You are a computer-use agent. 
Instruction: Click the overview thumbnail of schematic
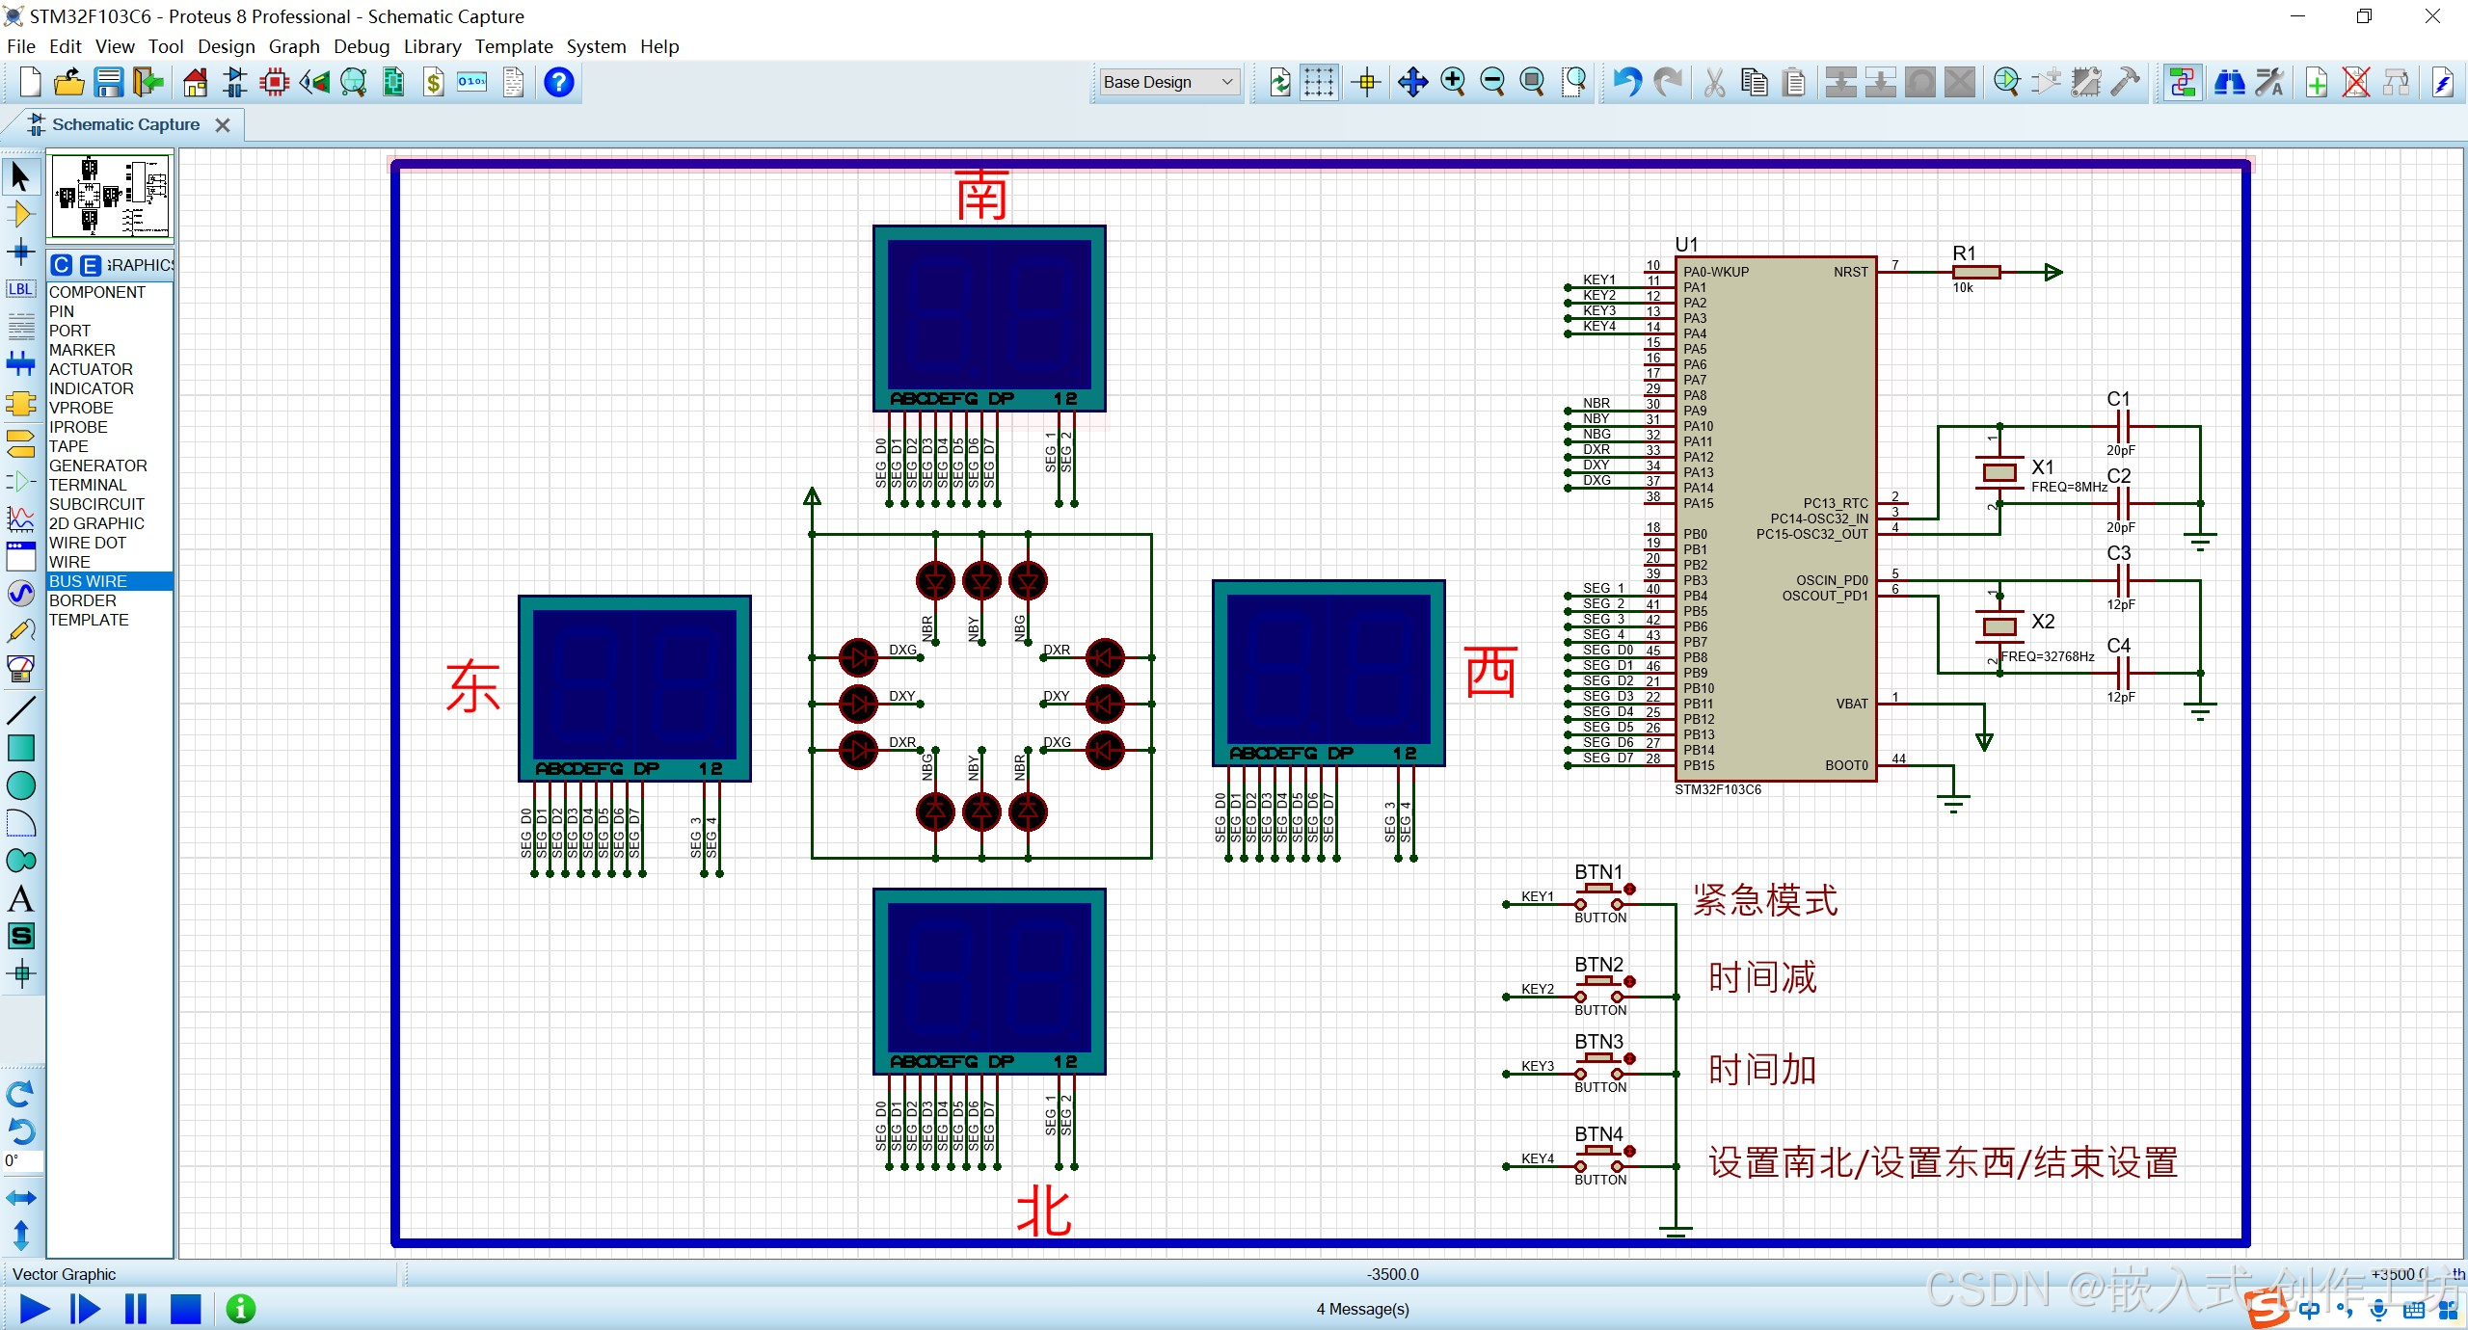(111, 197)
